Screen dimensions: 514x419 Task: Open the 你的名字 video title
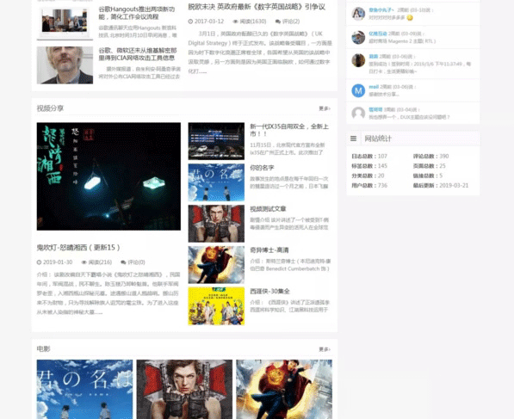click(262, 168)
